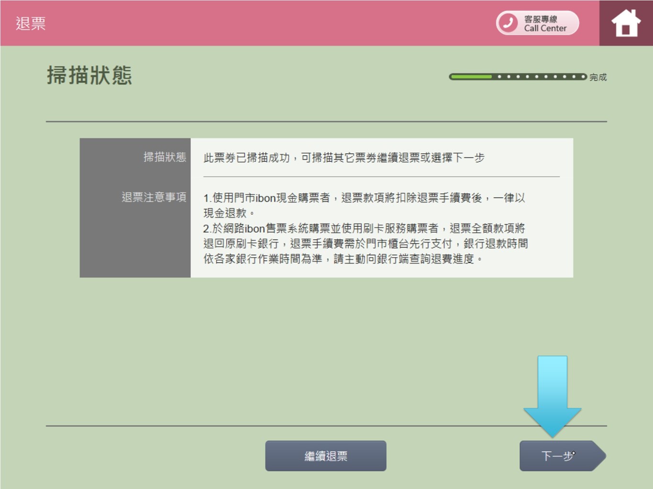Click the 完成 label beside the progress bar
This screenshot has width=653, height=489.
[x=598, y=77]
